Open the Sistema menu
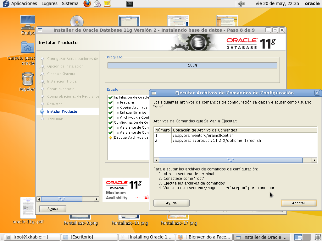The width and height of the screenshot is (322, 241). 70,3
